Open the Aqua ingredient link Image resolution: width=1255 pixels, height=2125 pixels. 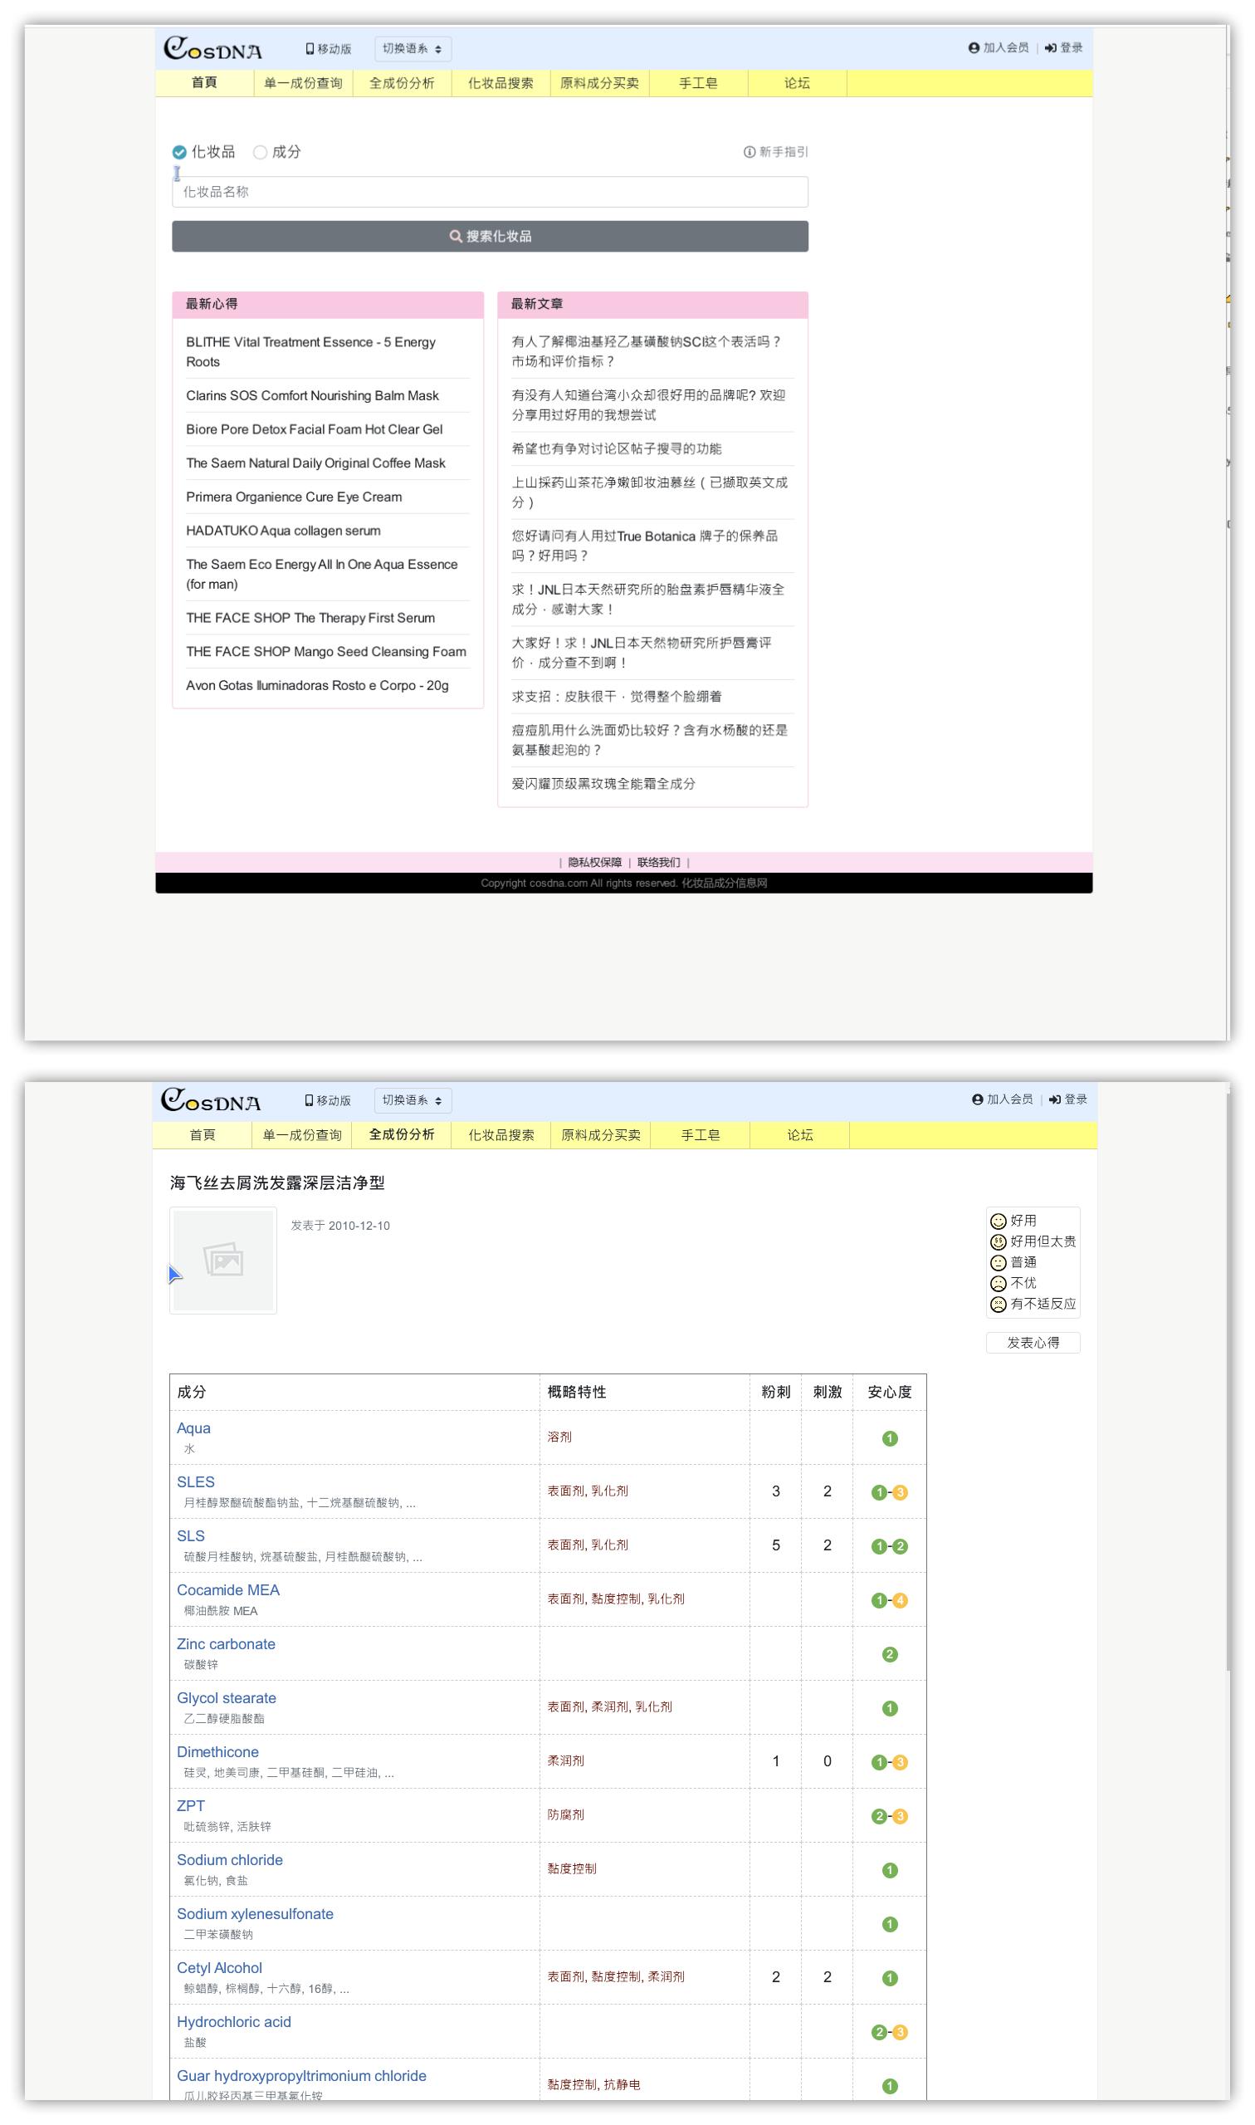tap(193, 1429)
